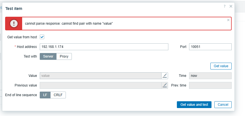
Task: Choose CRLF end of line sequence
Action: [x=58, y=95]
